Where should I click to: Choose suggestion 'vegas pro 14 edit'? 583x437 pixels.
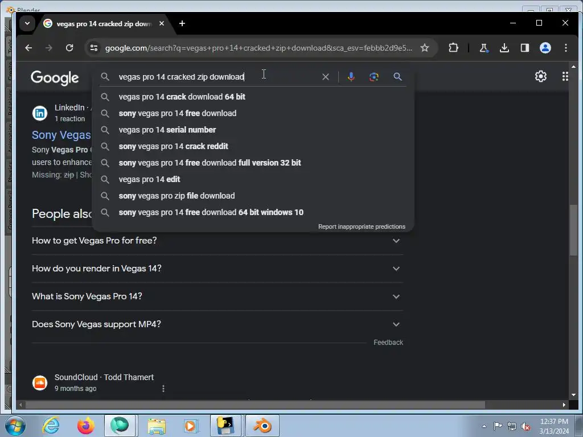[x=253, y=179]
